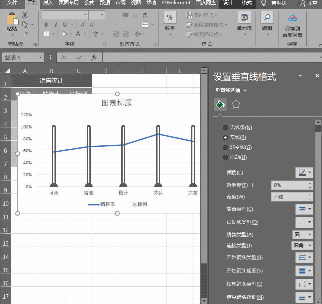Click the chart title 图表标题
Image resolution: width=322 pixels, height=304 pixels.
[x=117, y=103]
